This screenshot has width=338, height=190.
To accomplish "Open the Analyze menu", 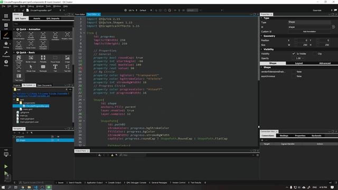I will tap(40, 6).
